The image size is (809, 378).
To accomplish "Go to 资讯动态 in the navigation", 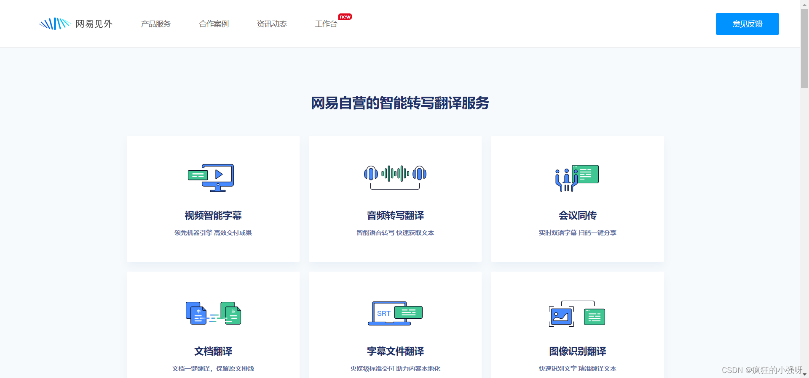I will [272, 24].
